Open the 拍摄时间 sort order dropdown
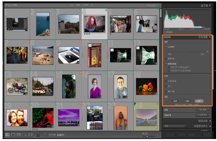 click(x=60, y=135)
